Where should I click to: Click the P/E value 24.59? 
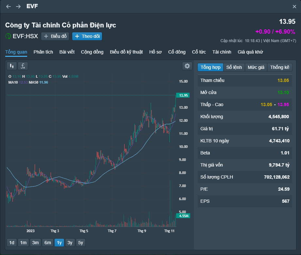(284, 189)
